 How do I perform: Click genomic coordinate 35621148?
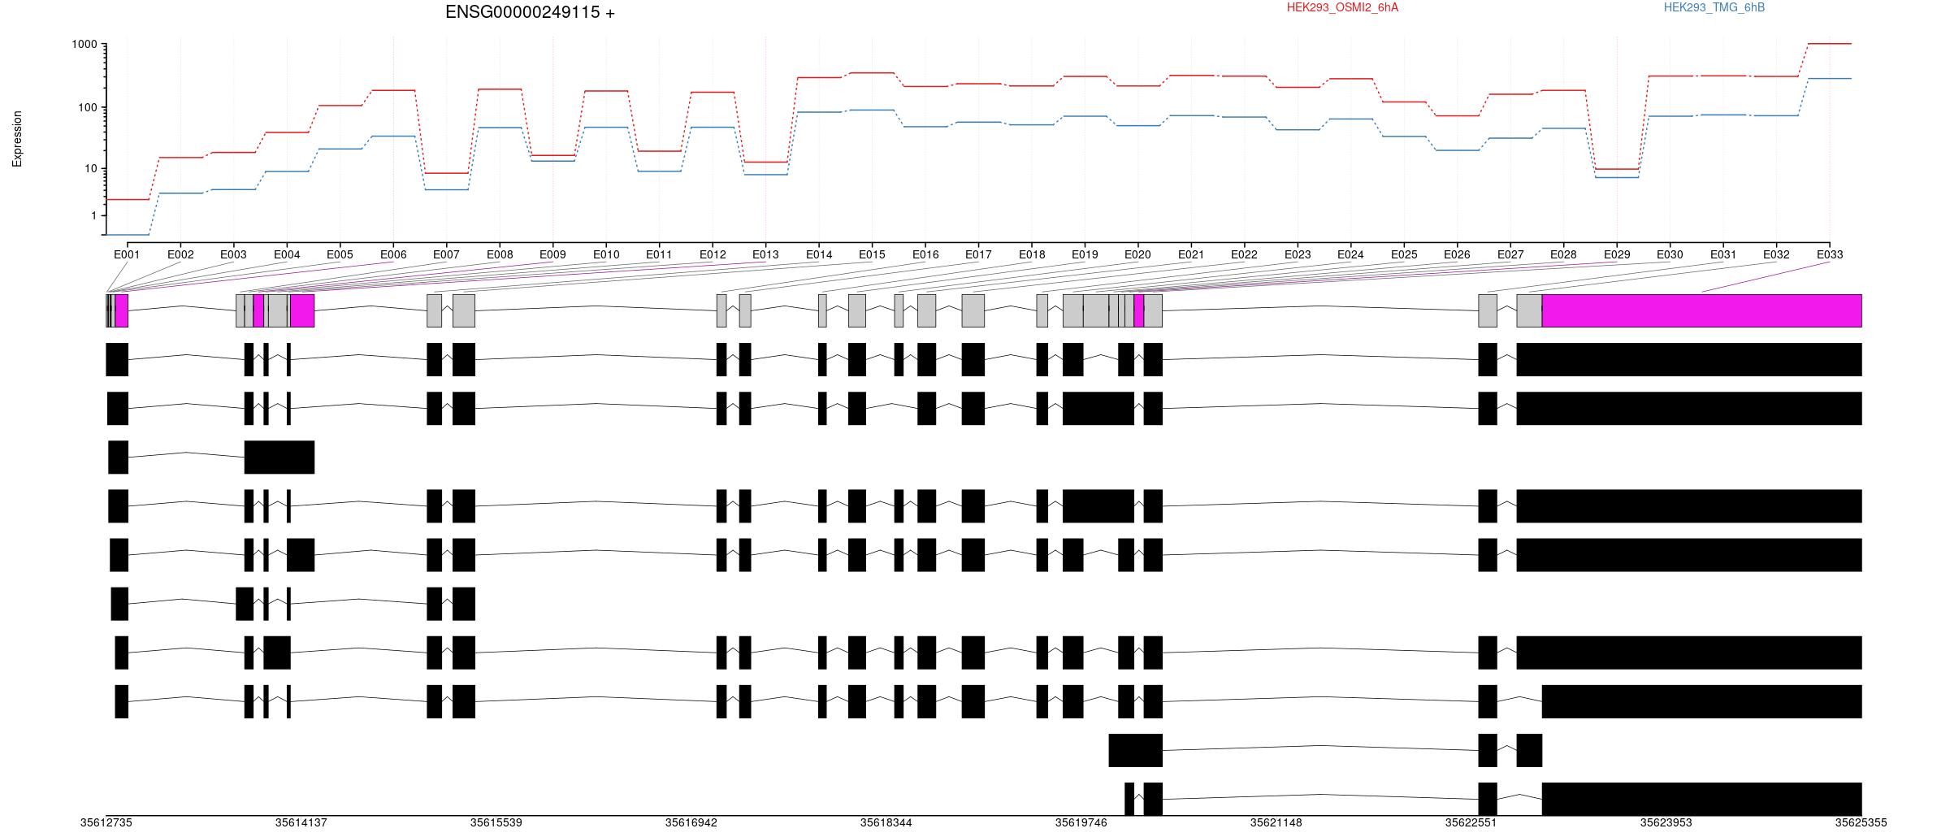coord(1276,822)
